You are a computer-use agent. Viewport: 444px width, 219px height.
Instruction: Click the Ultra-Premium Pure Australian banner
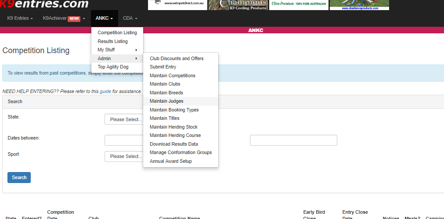pyautogui.click(x=299, y=5)
